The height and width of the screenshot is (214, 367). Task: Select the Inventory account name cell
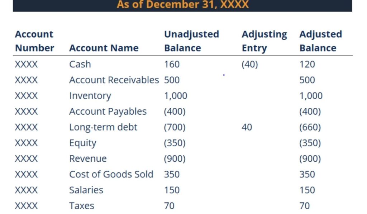pyautogui.click(x=90, y=96)
